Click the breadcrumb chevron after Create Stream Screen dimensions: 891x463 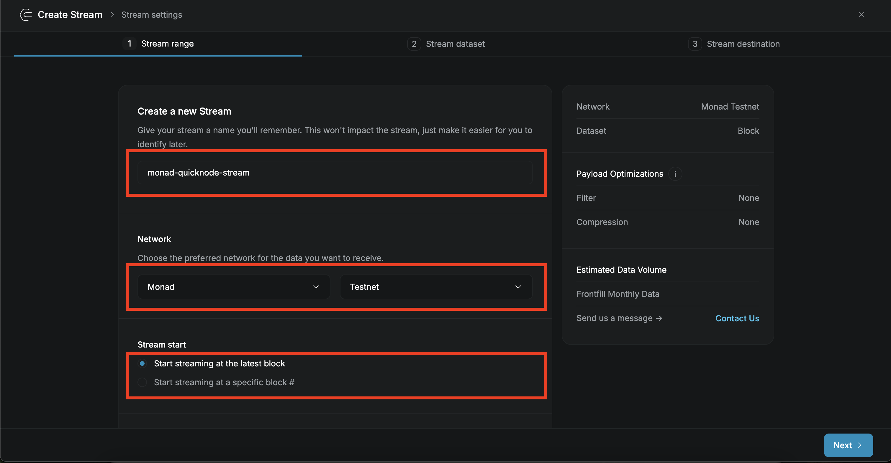112,15
